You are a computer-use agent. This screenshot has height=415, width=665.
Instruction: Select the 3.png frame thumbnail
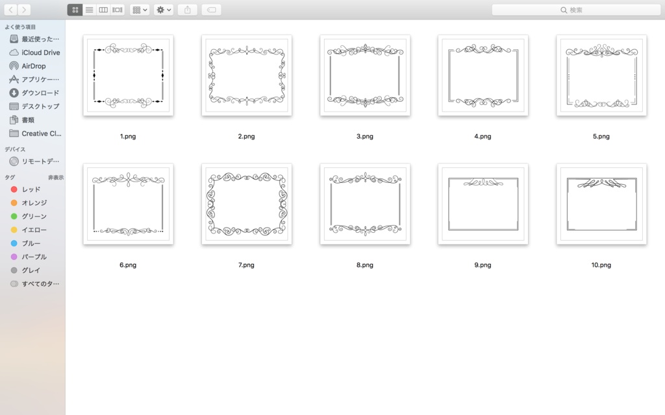pos(365,75)
